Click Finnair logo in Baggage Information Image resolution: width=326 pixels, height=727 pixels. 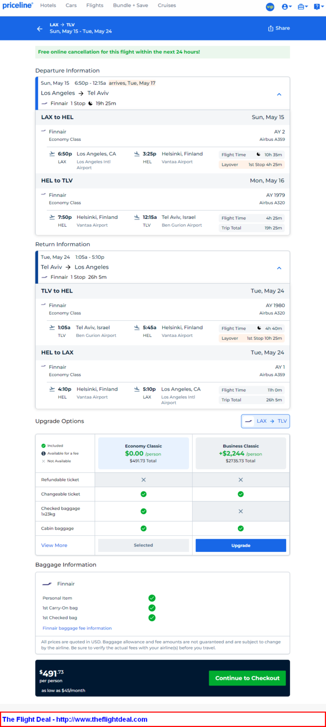47,584
